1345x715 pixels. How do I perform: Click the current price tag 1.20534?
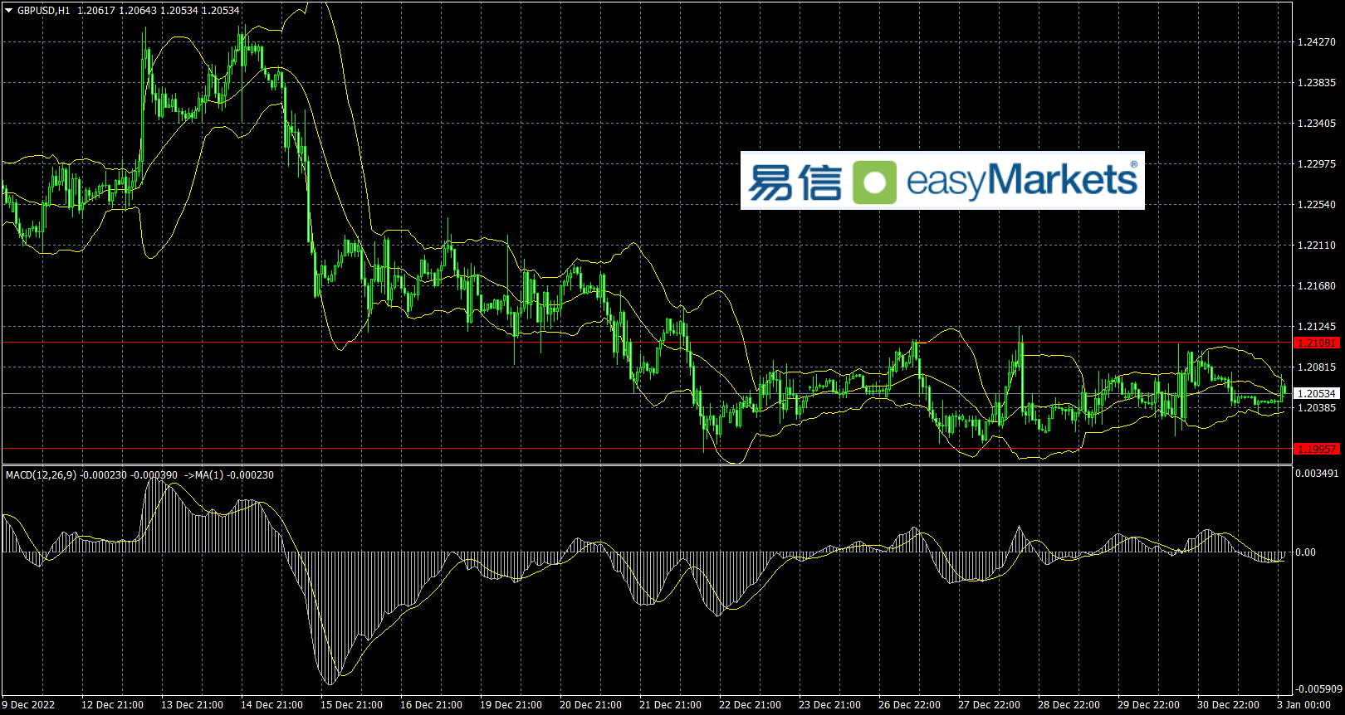click(1317, 394)
